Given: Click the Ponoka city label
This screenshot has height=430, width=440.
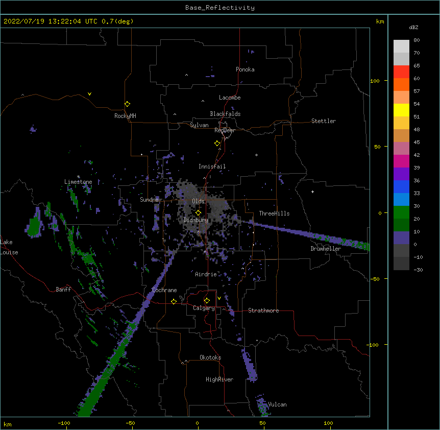Looking at the screenshot, I should tap(245, 69).
